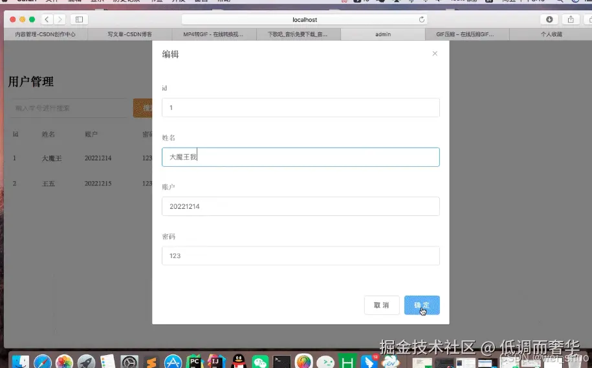Click the orange search button behind the dialog

tap(143, 108)
